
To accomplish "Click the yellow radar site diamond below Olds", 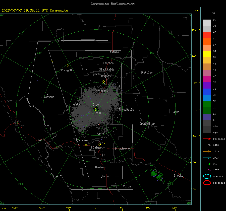I will click(x=96, y=109).
